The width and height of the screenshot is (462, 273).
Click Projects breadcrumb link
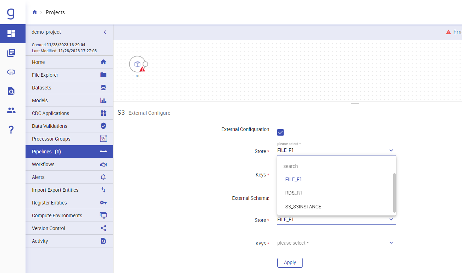pyautogui.click(x=55, y=12)
